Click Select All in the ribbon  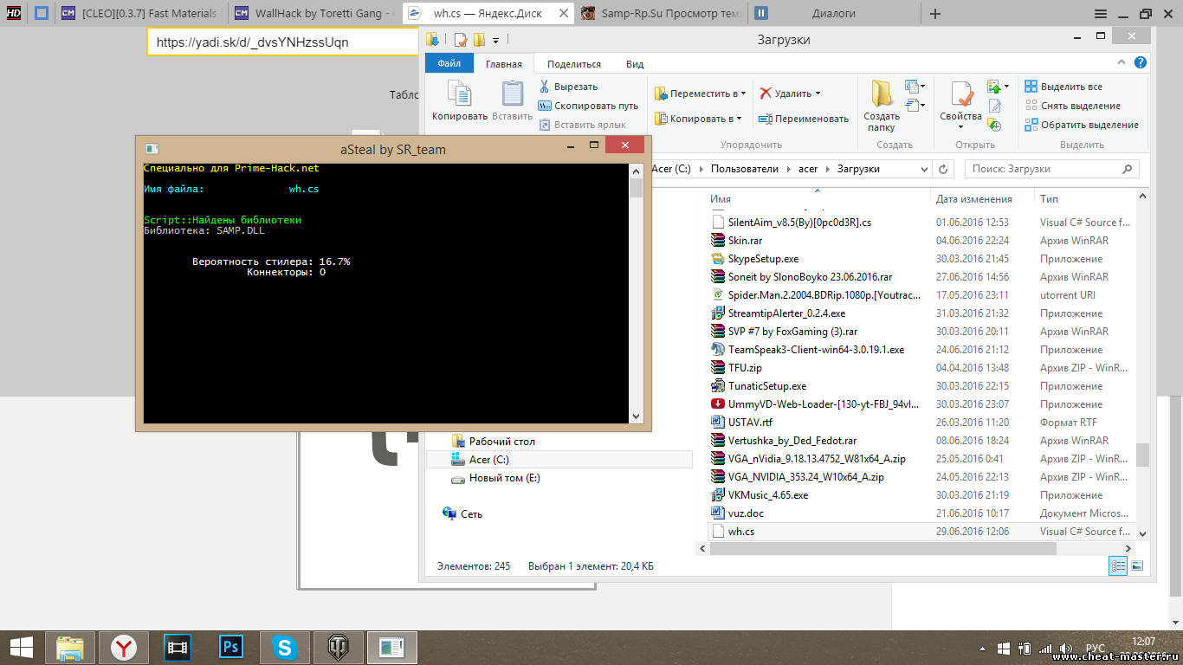(1063, 87)
